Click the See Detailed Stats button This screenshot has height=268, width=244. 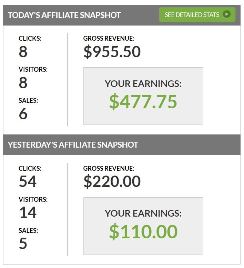click(197, 15)
